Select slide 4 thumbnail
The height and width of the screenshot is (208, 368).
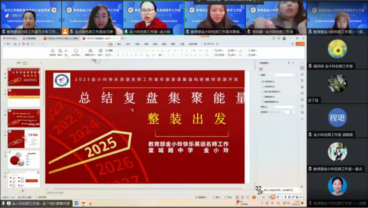click(x=24, y=139)
